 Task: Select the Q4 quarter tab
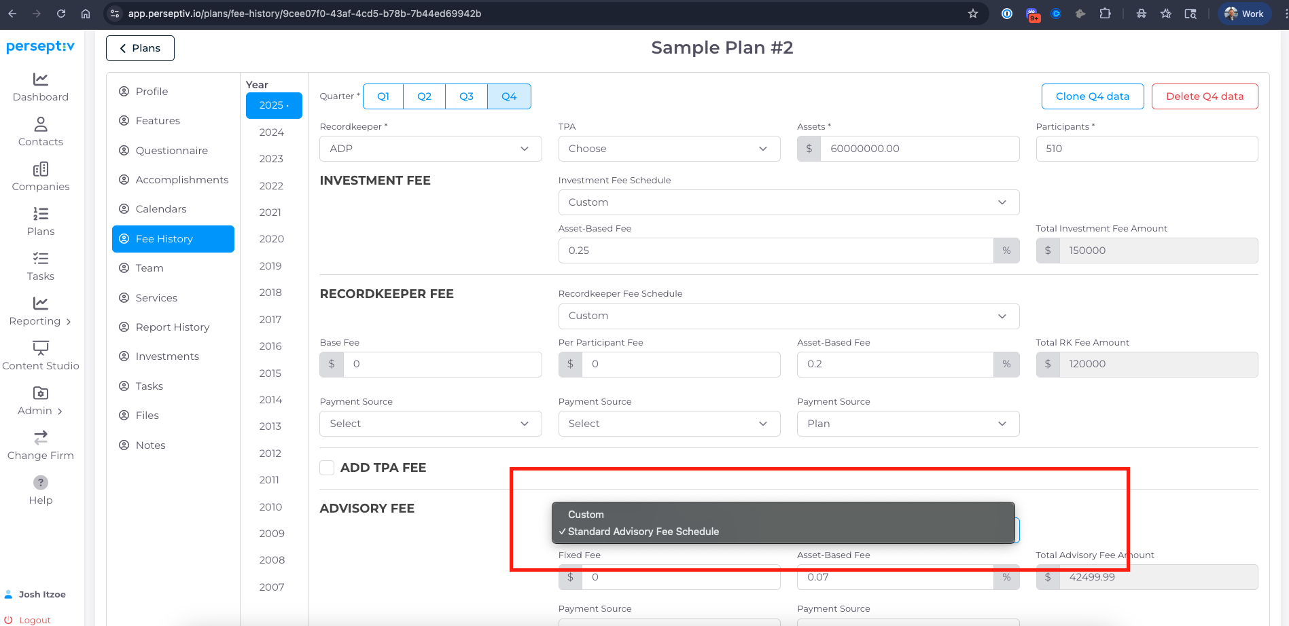(510, 96)
